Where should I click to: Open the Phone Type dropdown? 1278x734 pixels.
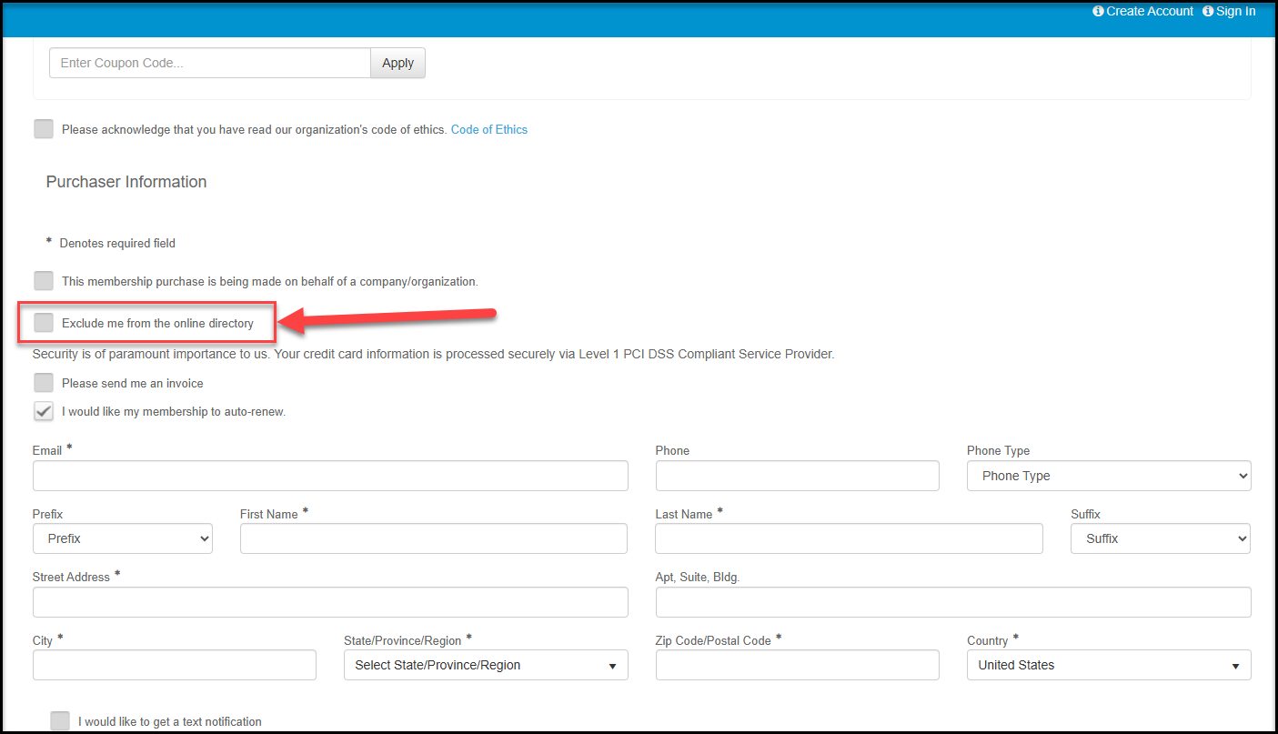(x=1109, y=476)
